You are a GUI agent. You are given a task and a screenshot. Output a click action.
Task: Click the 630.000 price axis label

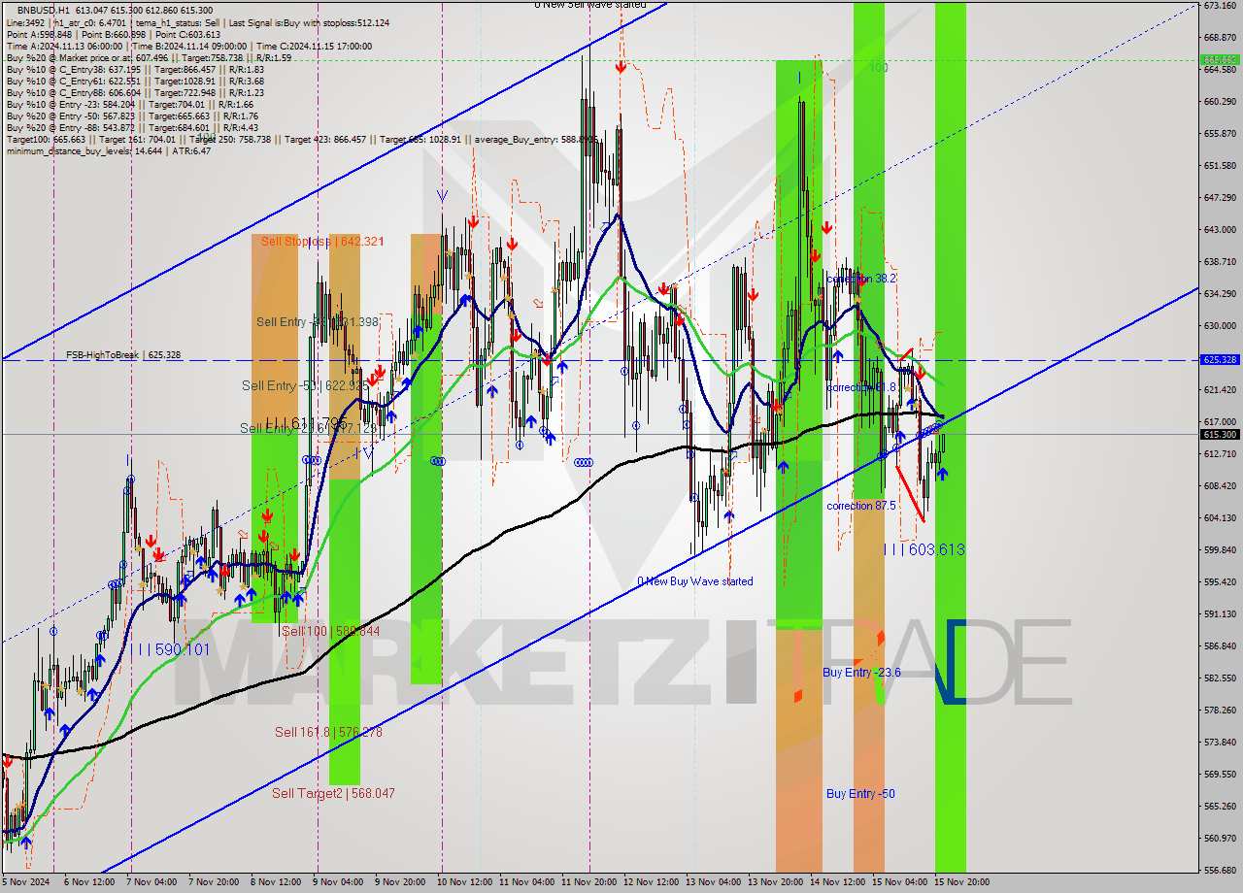(x=1220, y=325)
